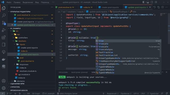Click Select Postgres Server in status bar
The image size is (170, 95).
coord(67,93)
